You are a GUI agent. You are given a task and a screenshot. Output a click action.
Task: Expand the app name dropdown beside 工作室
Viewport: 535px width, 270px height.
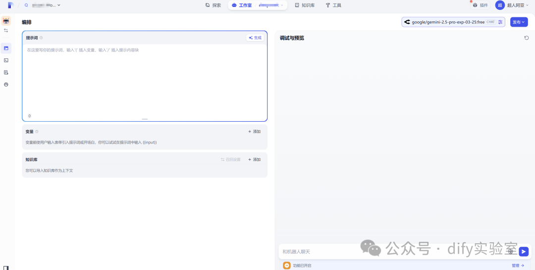click(x=271, y=5)
